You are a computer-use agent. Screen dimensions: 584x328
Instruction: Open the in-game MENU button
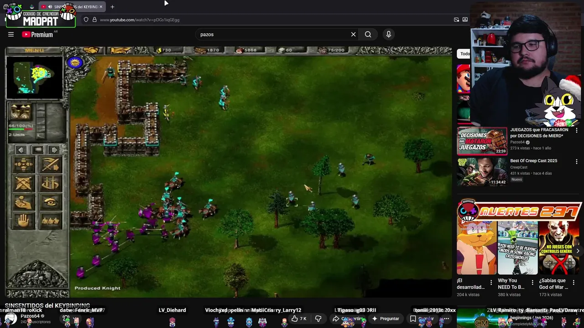35,50
